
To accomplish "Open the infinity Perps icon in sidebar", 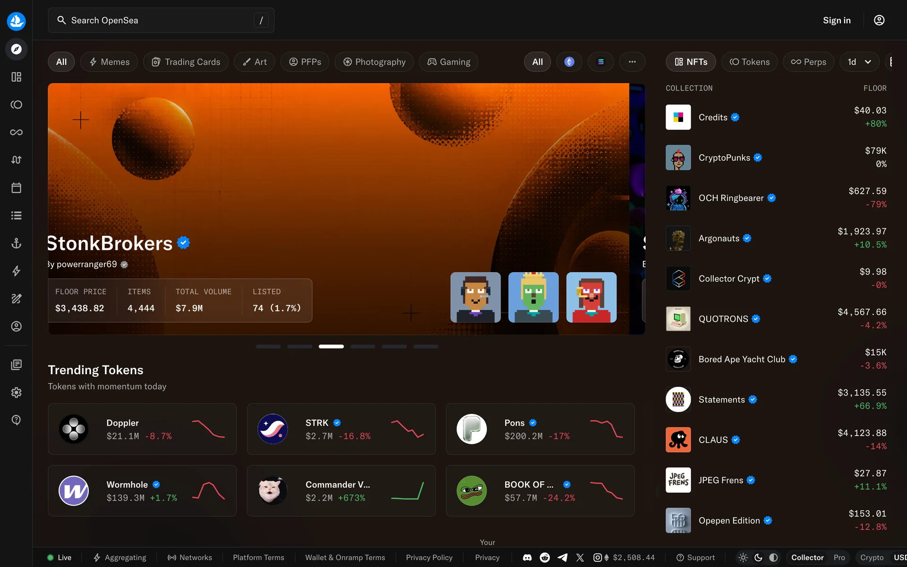I will [x=16, y=132].
